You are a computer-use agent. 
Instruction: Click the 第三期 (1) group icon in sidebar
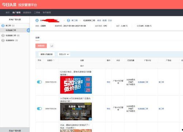(3, 25)
